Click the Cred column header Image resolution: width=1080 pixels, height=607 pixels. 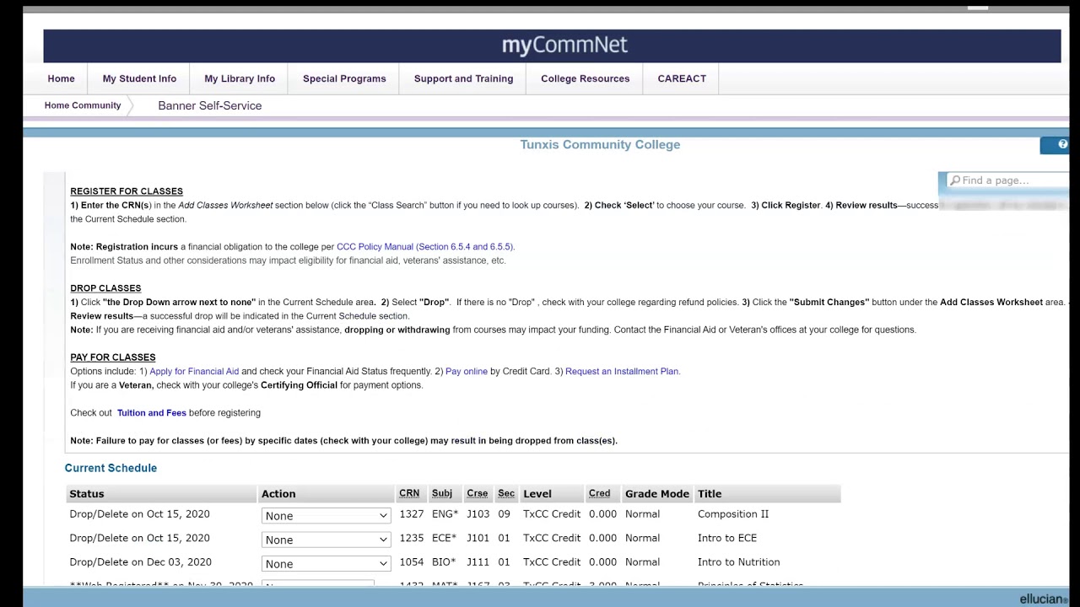point(600,493)
